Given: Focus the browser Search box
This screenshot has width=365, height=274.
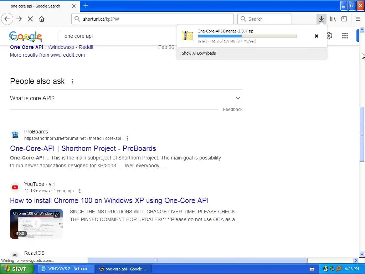Looking at the screenshot, I should click(x=264, y=19).
